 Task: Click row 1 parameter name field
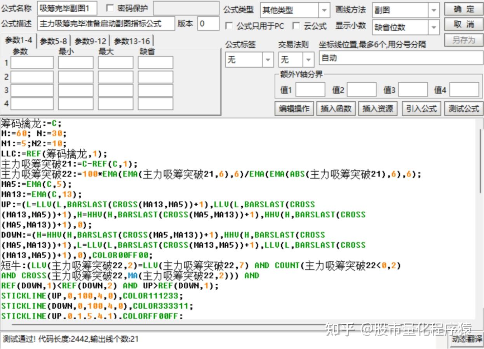click(x=32, y=63)
